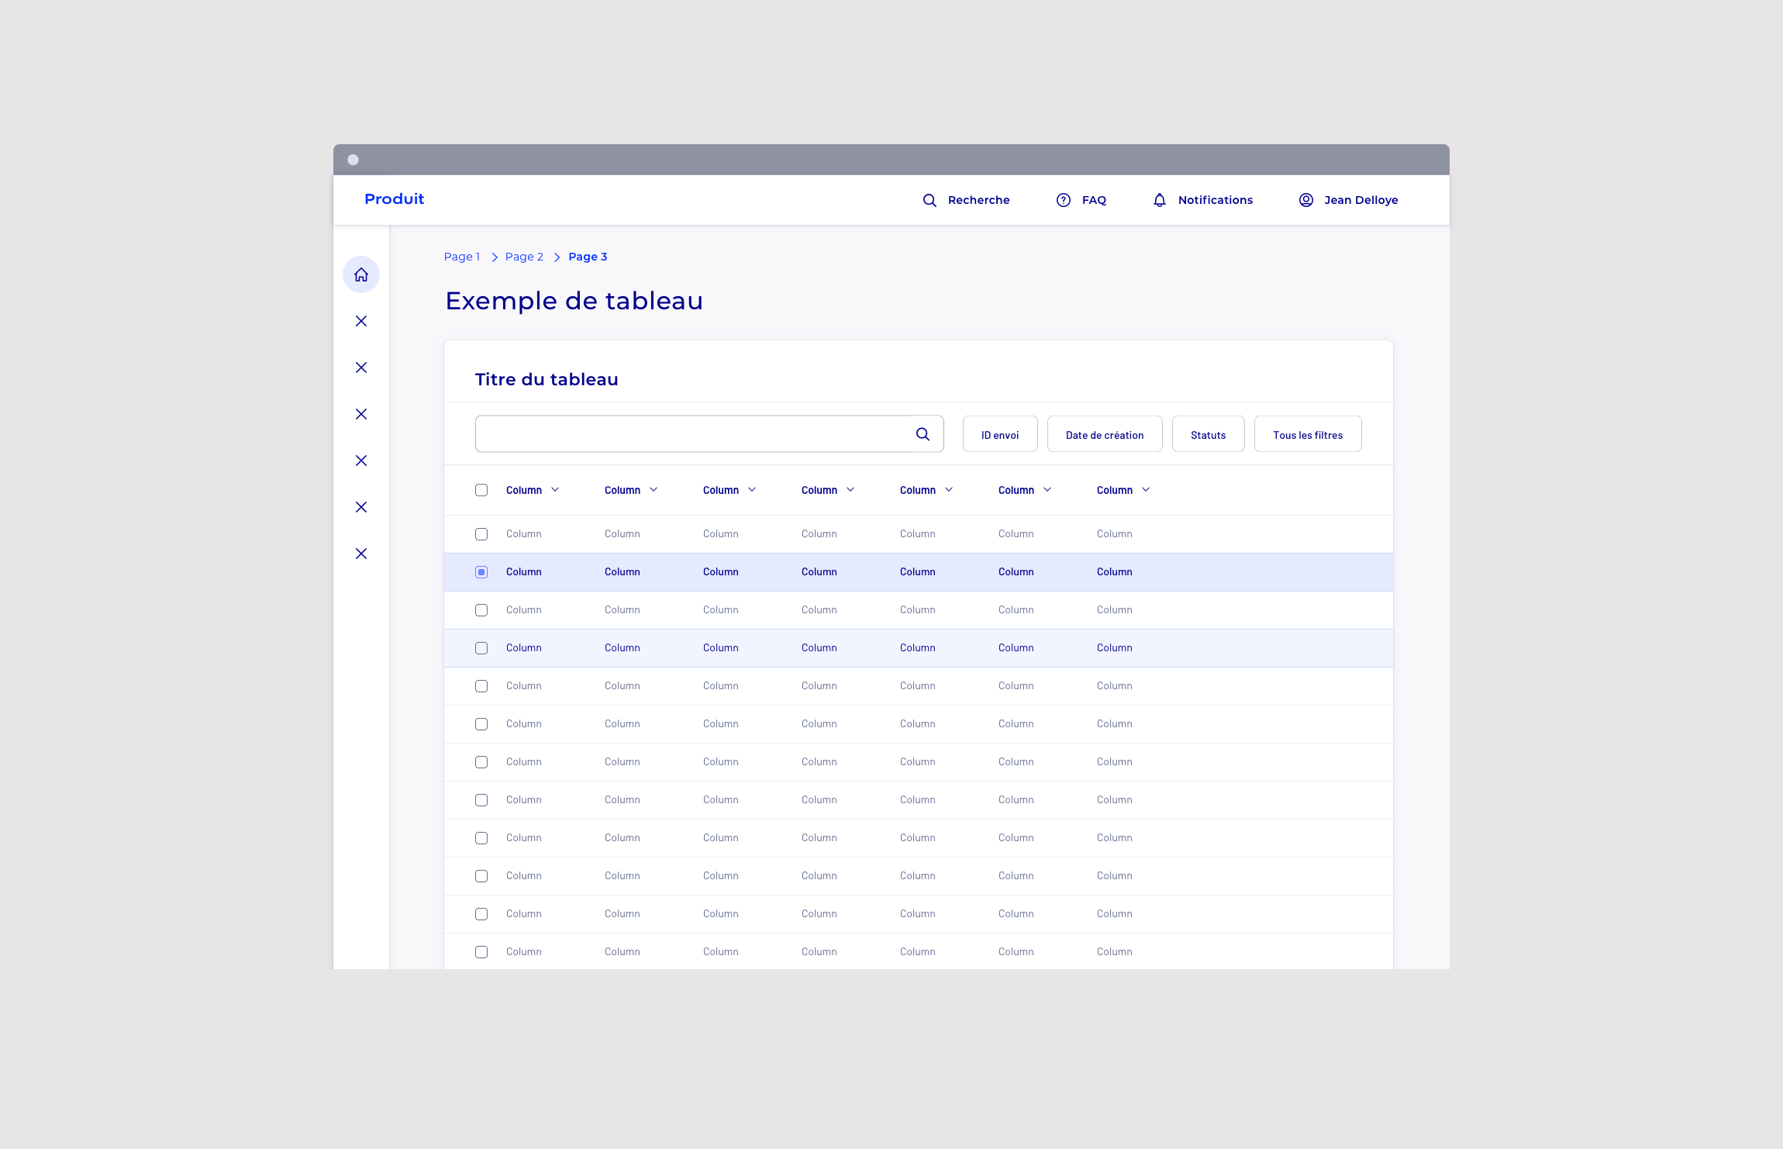Uncheck the selected highlighted row checkbox
This screenshot has height=1149, width=1783.
[481, 572]
